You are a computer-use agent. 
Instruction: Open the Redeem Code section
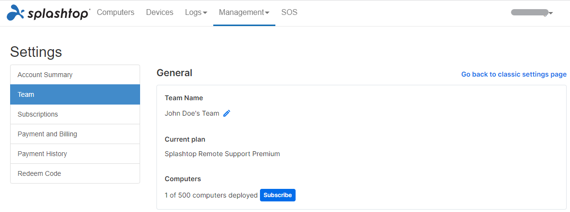click(x=75, y=173)
